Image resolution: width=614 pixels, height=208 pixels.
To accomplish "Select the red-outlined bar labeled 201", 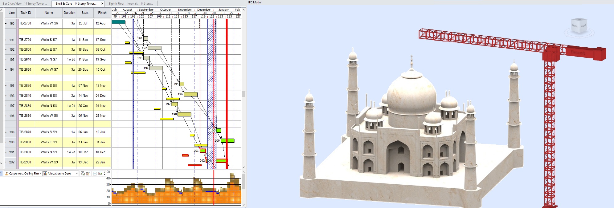I will click(x=203, y=151).
